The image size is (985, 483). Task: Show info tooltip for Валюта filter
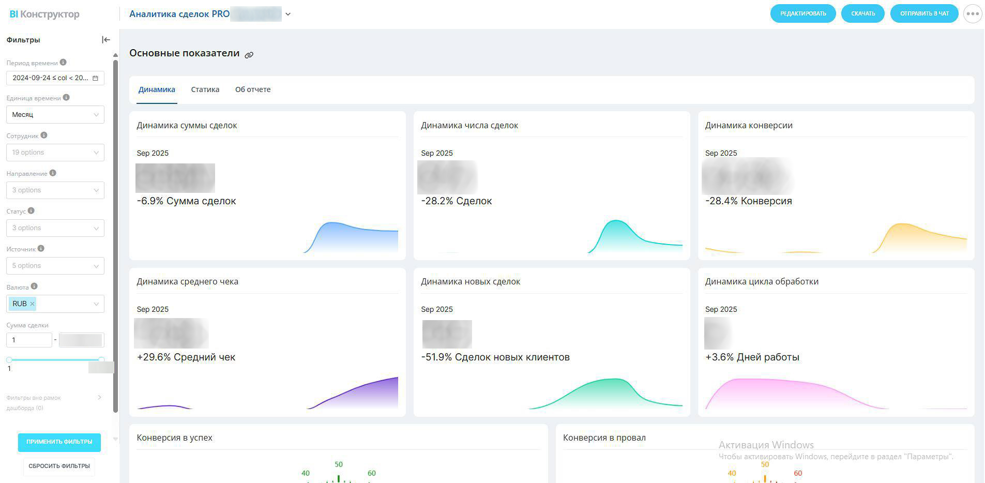pos(34,286)
